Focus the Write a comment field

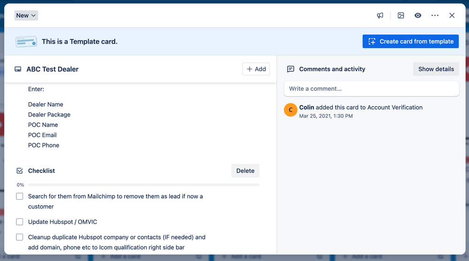pos(371,89)
